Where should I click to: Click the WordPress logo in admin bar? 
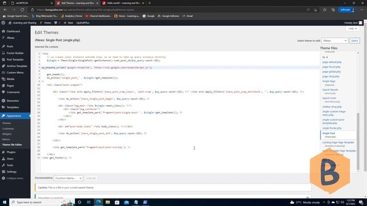pos(3,23)
